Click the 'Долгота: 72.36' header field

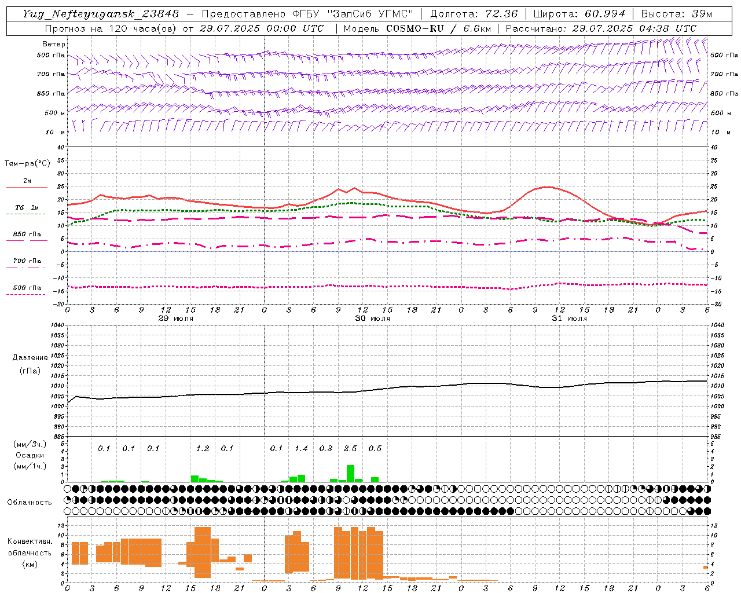[474, 14]
